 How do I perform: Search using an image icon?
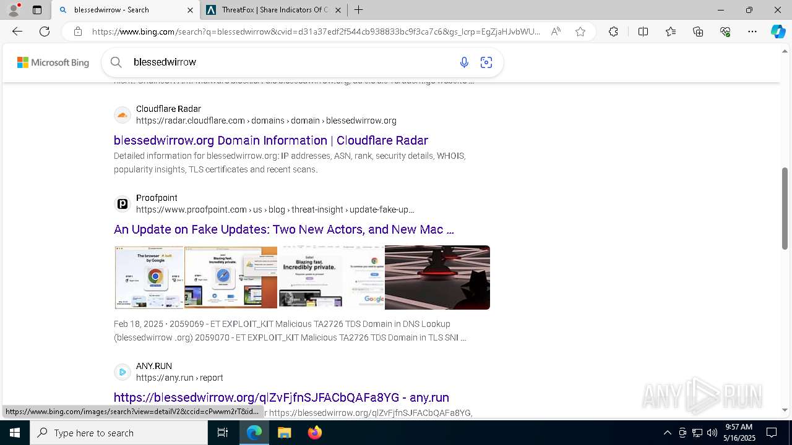[486, 62]
